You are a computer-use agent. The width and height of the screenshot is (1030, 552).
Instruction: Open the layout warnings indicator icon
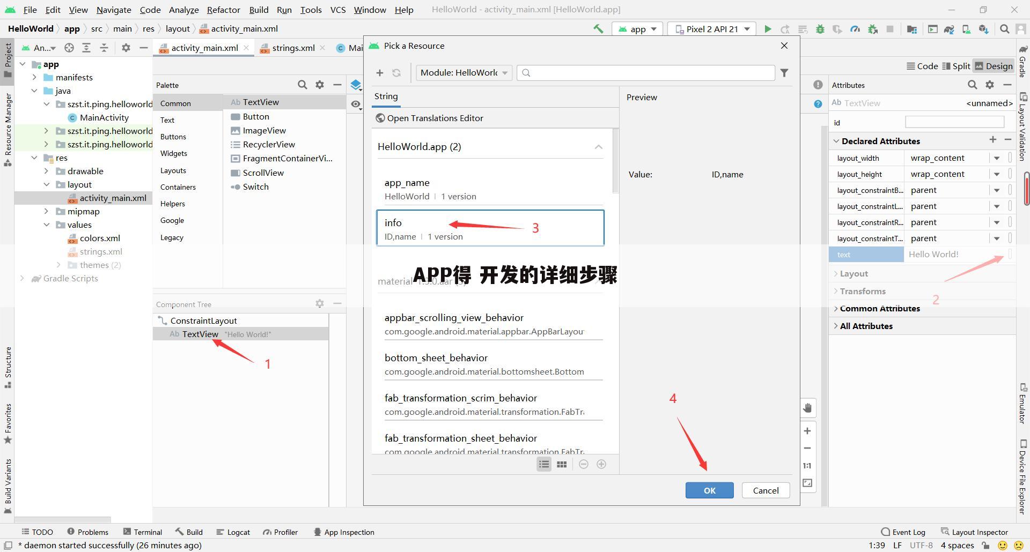tap(818, 85)
